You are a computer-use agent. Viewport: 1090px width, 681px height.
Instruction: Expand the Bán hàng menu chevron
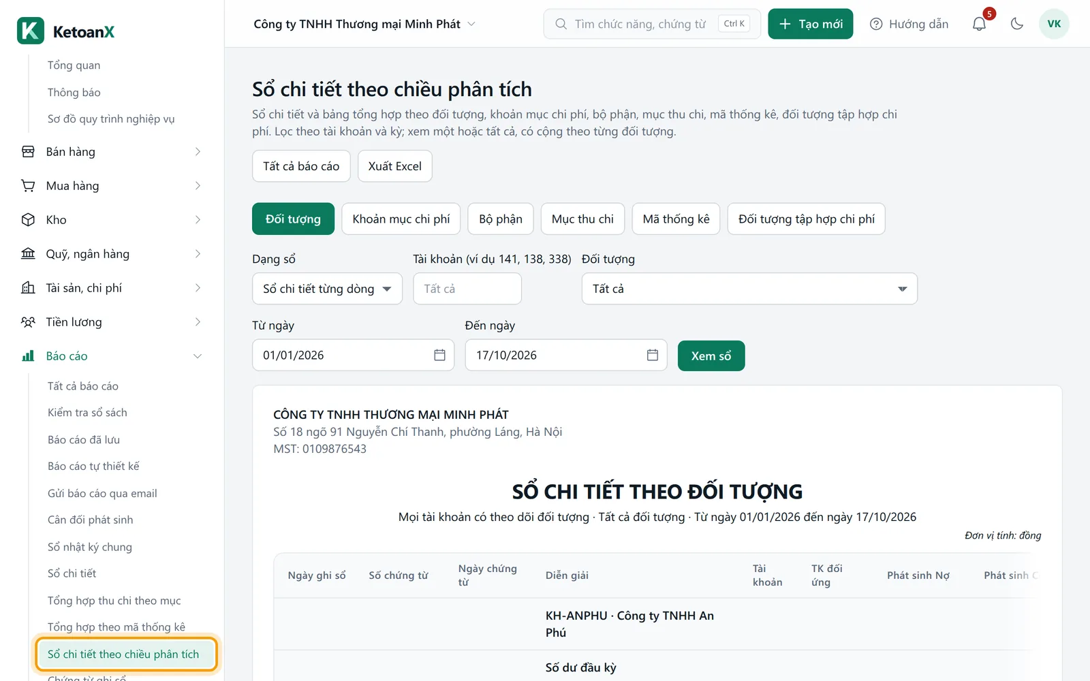tap(198, 152)
